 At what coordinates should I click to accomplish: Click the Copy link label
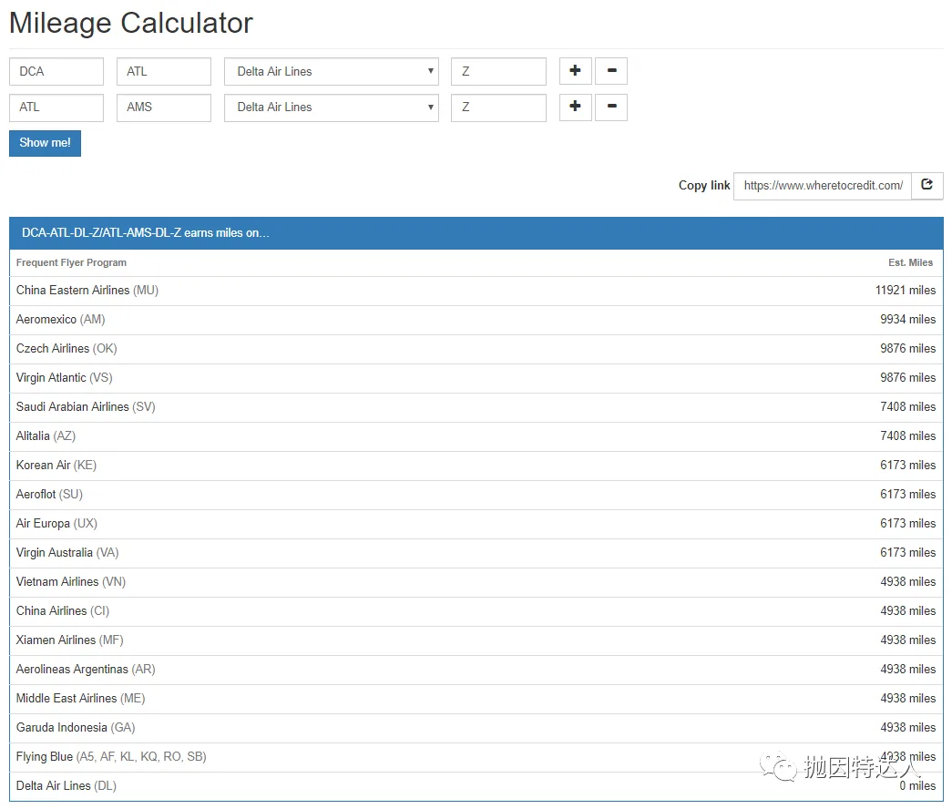point(704,185)
